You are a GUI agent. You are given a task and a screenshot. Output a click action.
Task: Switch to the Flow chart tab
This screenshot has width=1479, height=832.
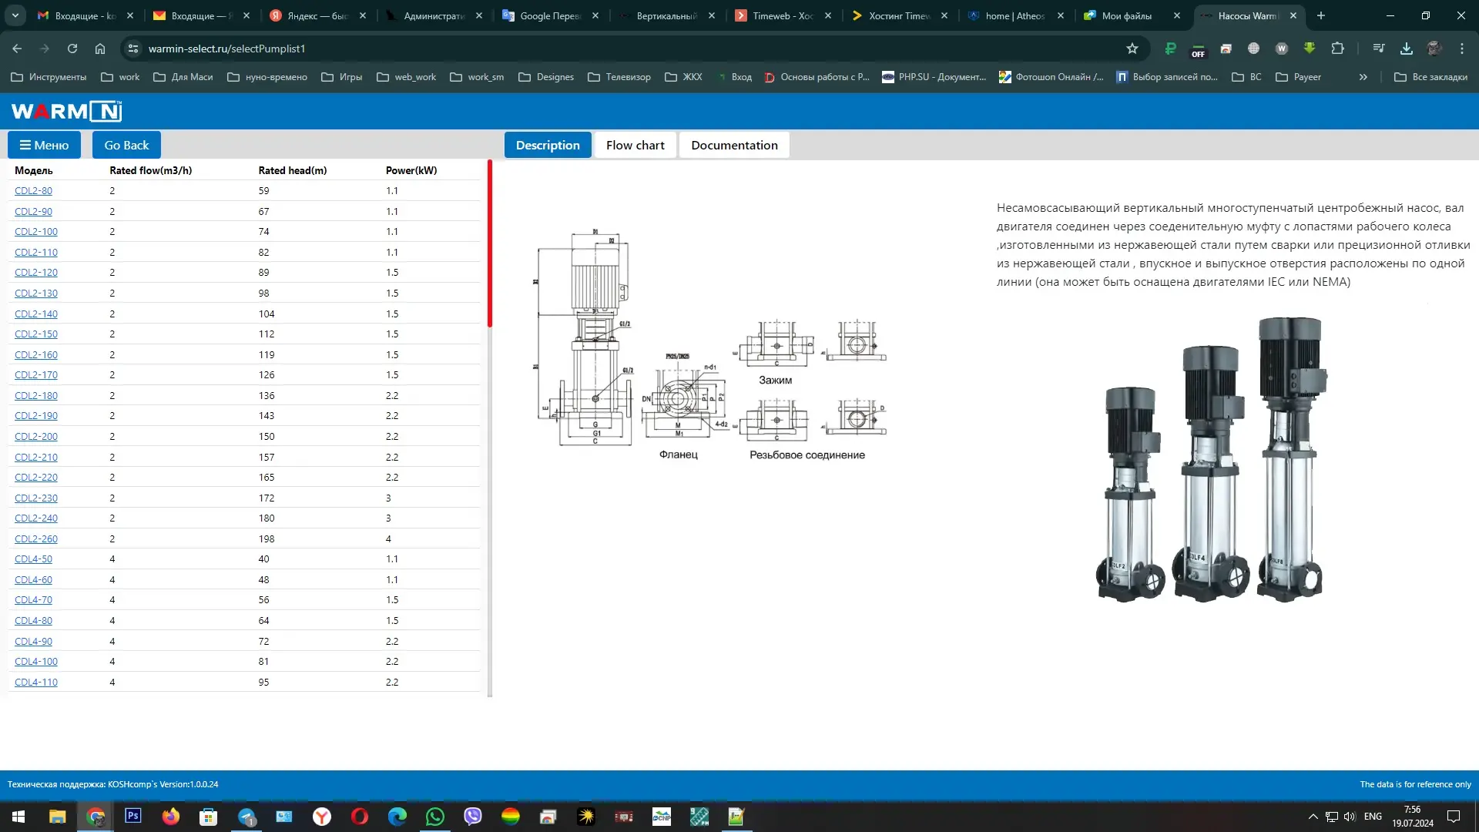coord(635,145)
